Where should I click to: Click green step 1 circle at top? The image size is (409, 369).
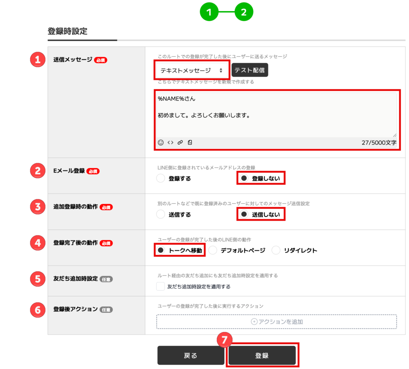point(208,12)
